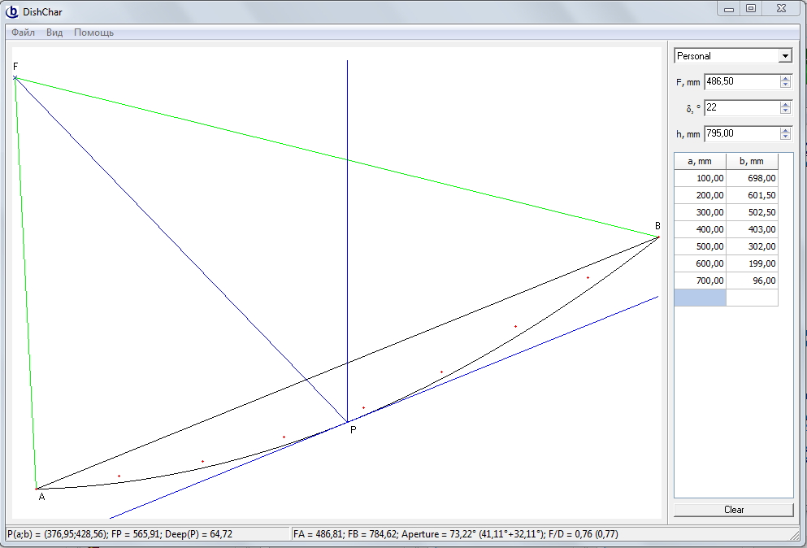807x548 pixels.
Task: Click the empty 'b' cell in last row
Action: click(752, 298)
